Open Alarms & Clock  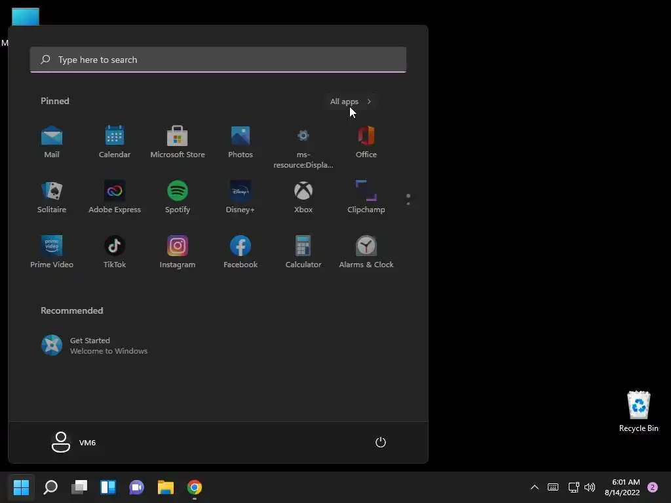coord(366,252)
